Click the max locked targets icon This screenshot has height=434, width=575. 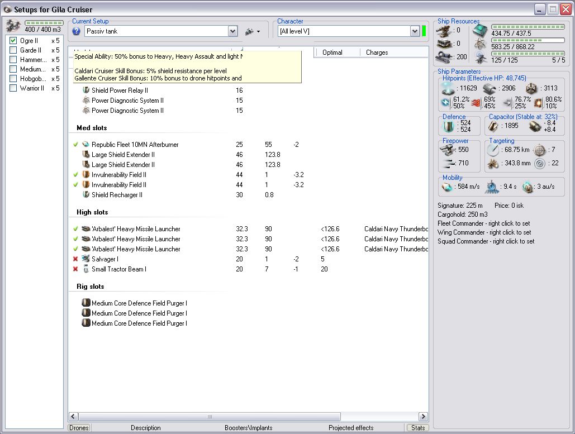point(539,150)
